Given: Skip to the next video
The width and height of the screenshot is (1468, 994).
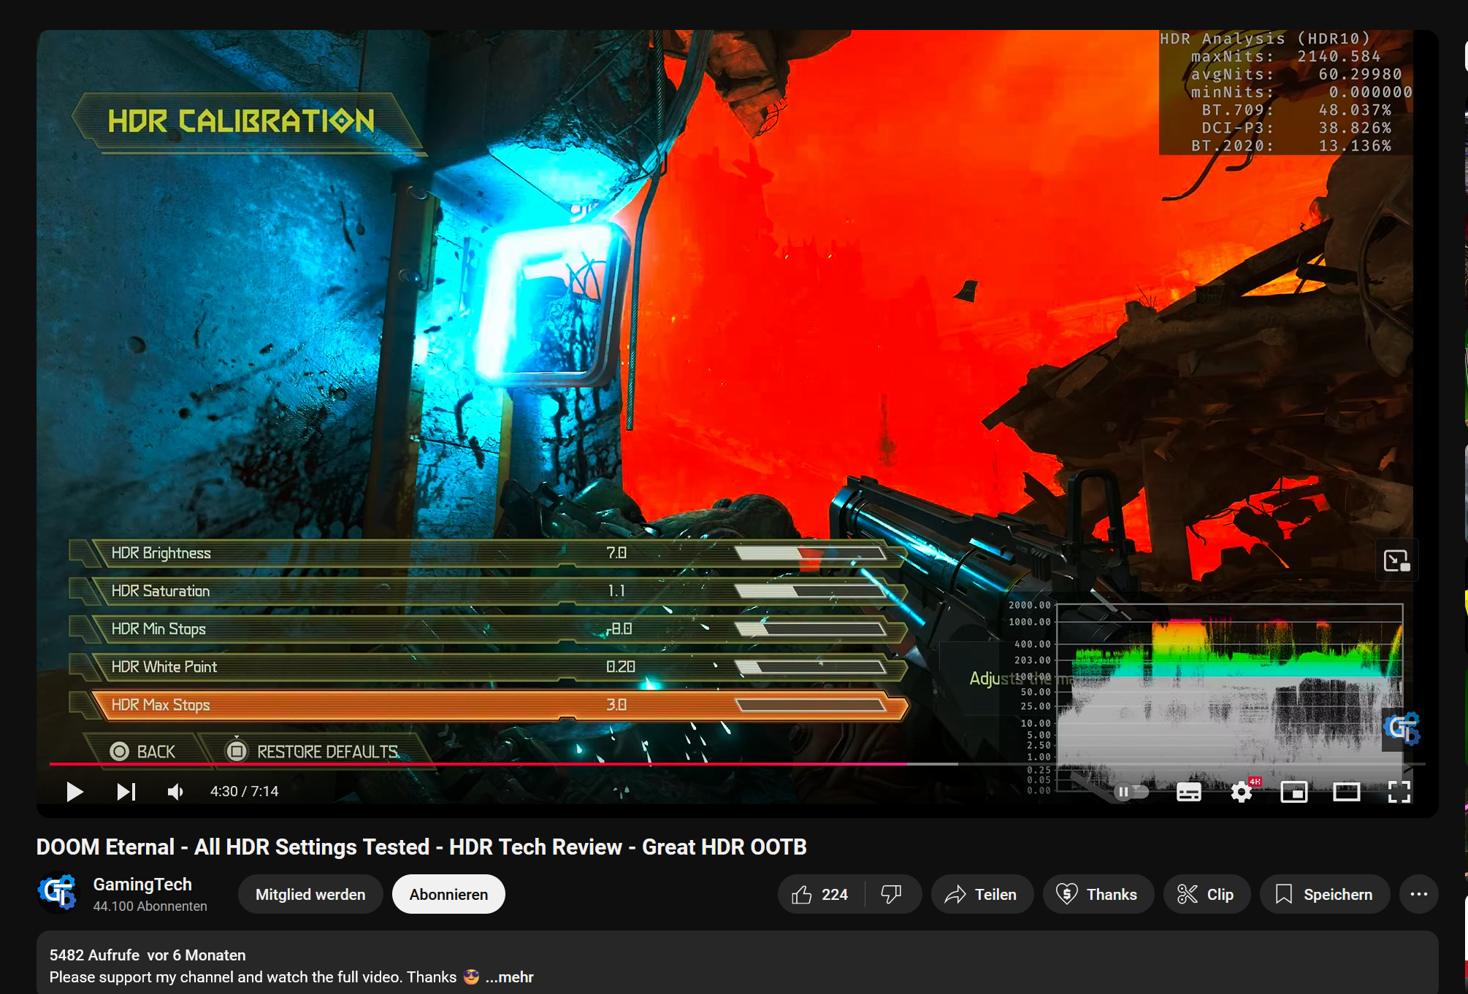Looking at the screenshot, I should tap(126, 791).
